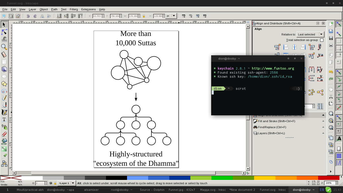The width and height of the screenshot is (343, 193).
Task: Switch to Magga.svg Inkscape in taskbar
Action: (x=213, y=190)
